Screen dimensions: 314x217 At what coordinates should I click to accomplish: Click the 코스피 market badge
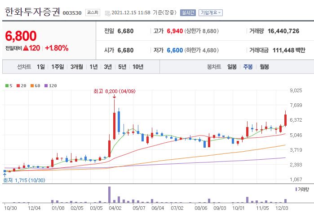93,13
